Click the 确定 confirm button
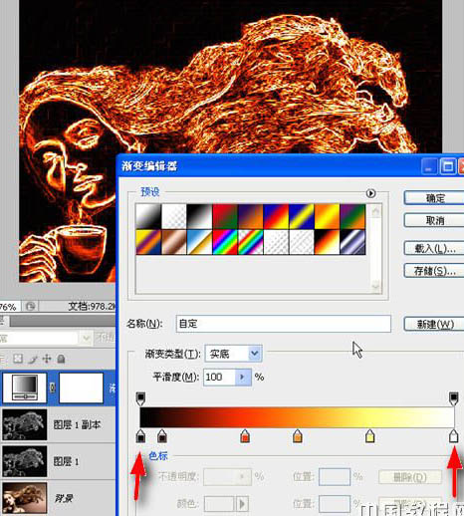The height and width of the screenshot is (516, 464). [435, 198]
